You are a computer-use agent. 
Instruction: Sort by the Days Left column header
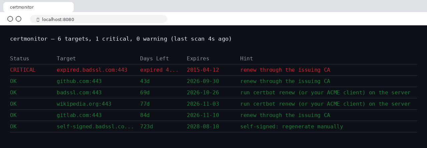154,59
